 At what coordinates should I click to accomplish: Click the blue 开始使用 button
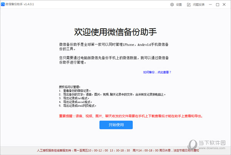[116, 125]
